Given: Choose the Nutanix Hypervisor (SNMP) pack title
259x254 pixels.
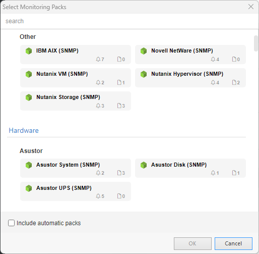Looking at the screenshot, I should 187,74.
